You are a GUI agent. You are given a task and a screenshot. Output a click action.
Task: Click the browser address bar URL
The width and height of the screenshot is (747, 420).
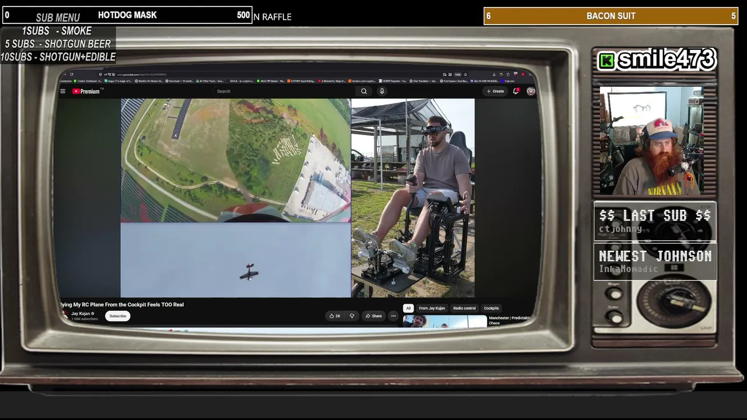(142, 75)
